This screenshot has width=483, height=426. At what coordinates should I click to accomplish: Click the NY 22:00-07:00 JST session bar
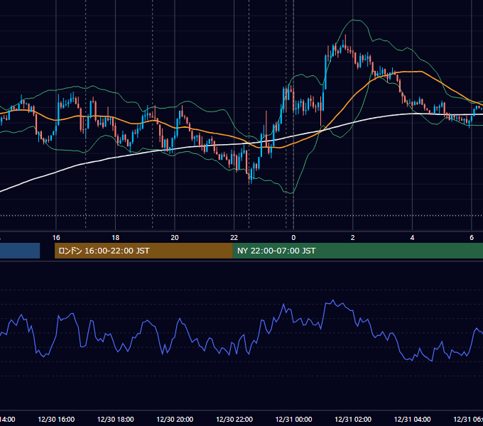[357, 251]
